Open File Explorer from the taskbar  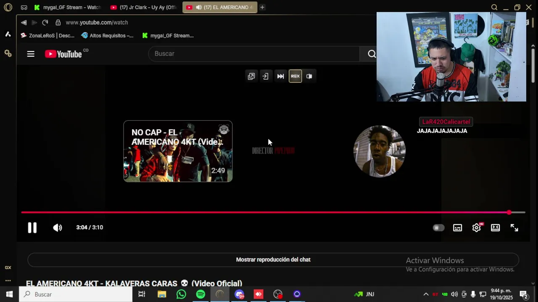coord(162,294)
